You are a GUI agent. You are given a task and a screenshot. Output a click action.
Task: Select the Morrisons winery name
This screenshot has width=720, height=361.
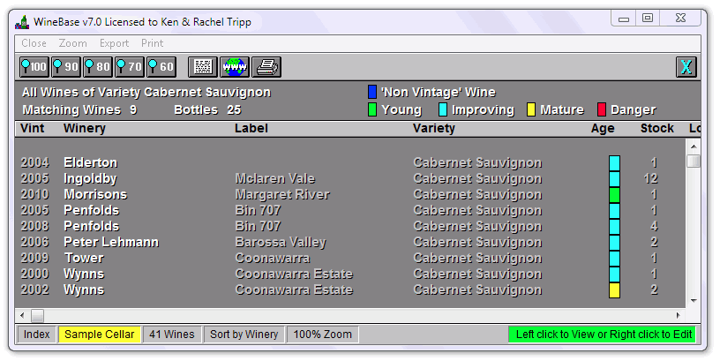pos(95,195)
